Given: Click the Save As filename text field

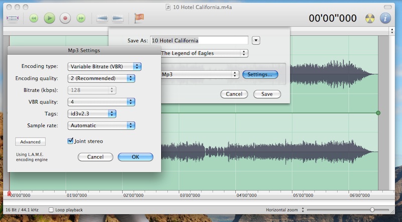Looking at the screenshot, I should 199,40.
